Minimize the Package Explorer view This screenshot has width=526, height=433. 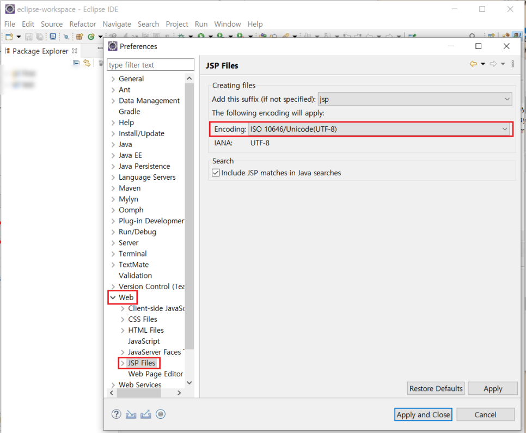click(x=100, y=48)
